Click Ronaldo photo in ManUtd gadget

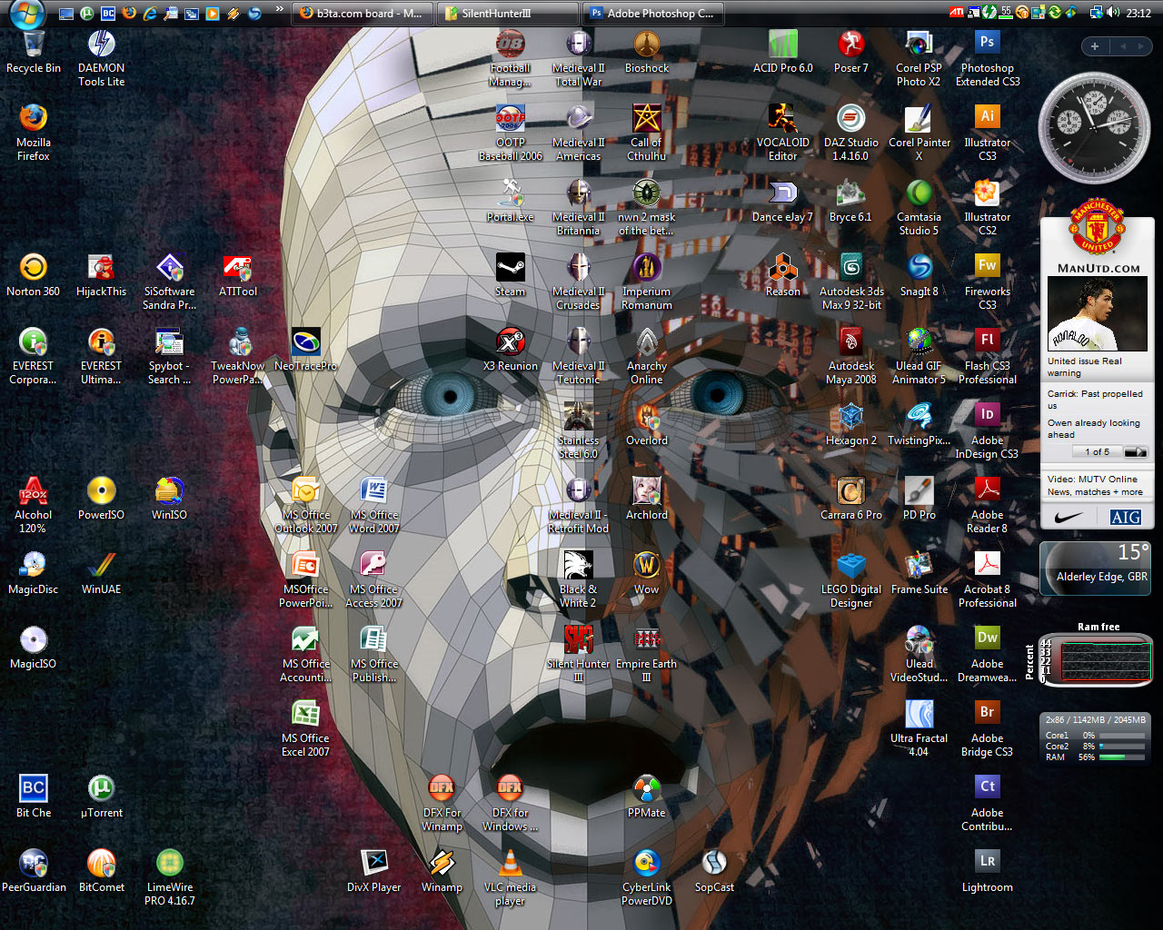(1098, 314)
